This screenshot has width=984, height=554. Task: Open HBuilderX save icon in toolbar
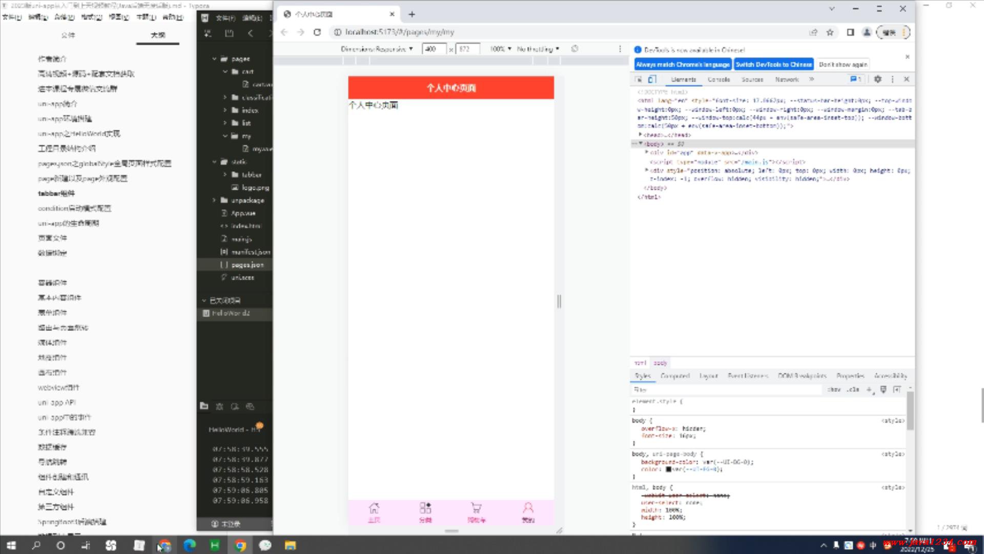coord(229,33)
